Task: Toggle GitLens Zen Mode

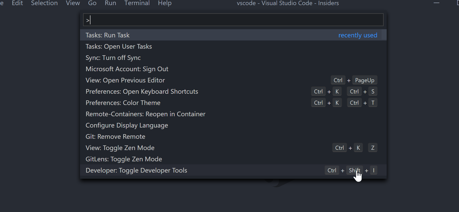Action: pyautogui.click(x=124, y=159)
